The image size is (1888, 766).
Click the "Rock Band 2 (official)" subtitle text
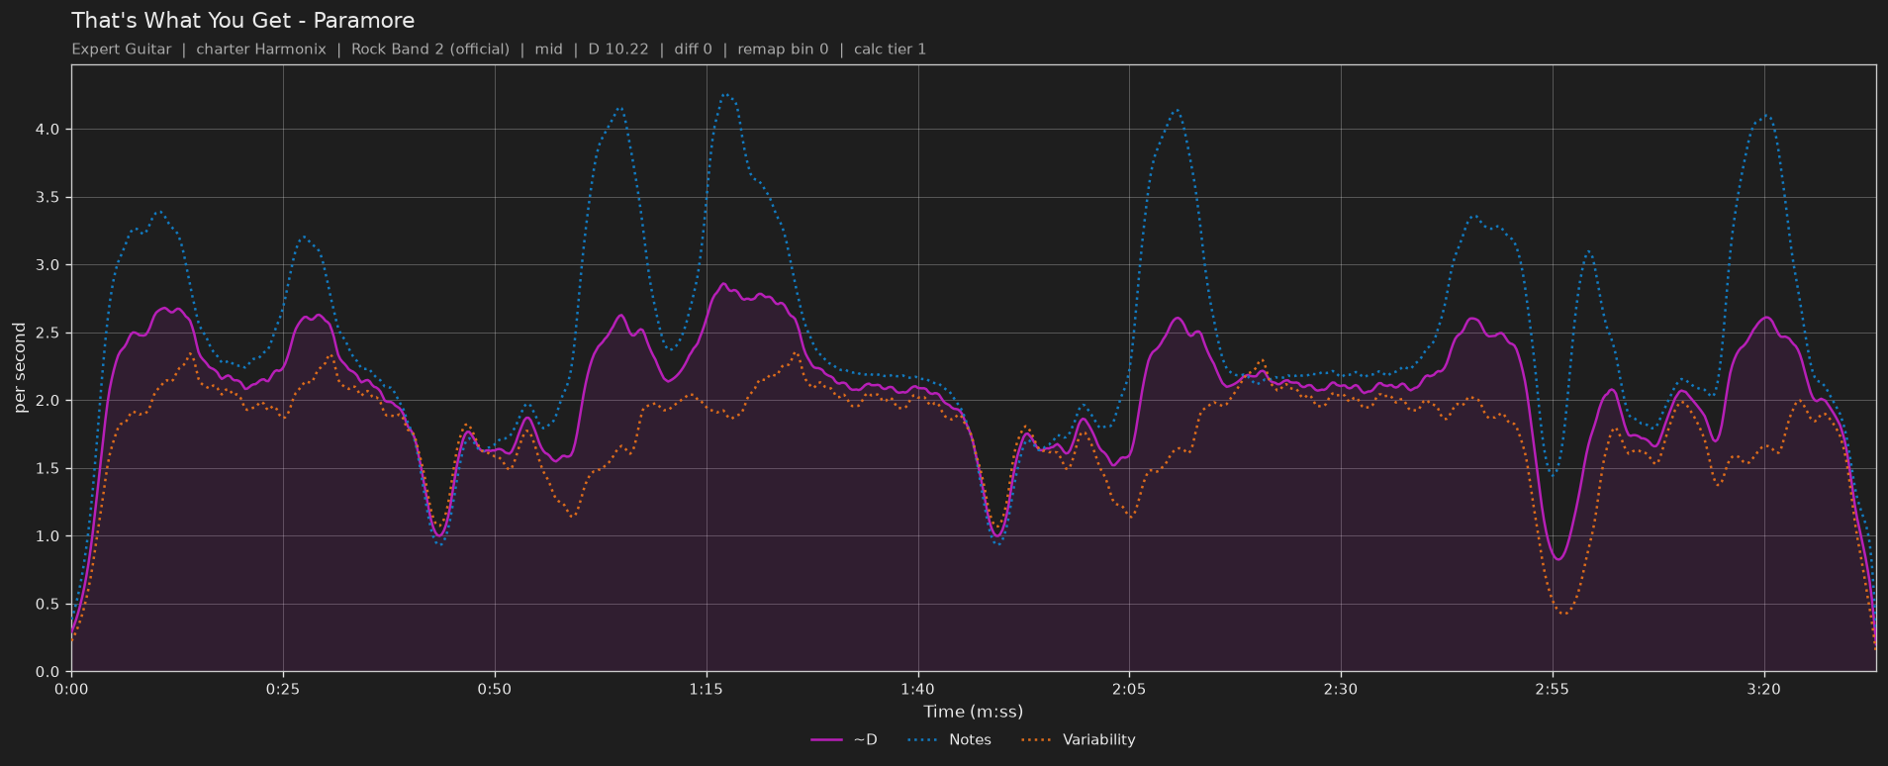430,49
